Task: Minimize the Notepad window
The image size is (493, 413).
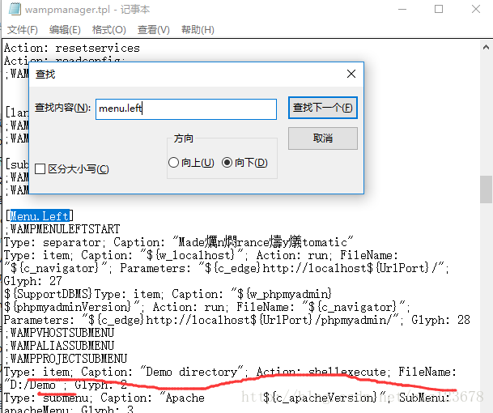Action: coord(402,10)
